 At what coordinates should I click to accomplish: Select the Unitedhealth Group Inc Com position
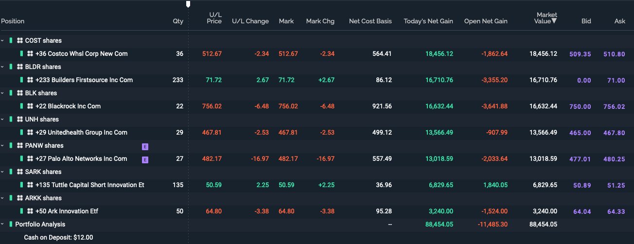coord(317,132)
